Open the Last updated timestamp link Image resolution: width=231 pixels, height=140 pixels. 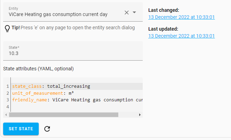pyautogui.click(x=181, y=36)
